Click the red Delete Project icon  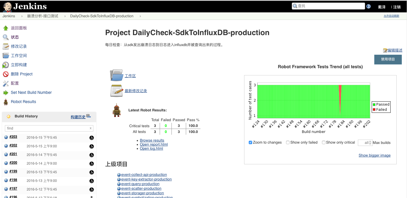click(5, 74)
